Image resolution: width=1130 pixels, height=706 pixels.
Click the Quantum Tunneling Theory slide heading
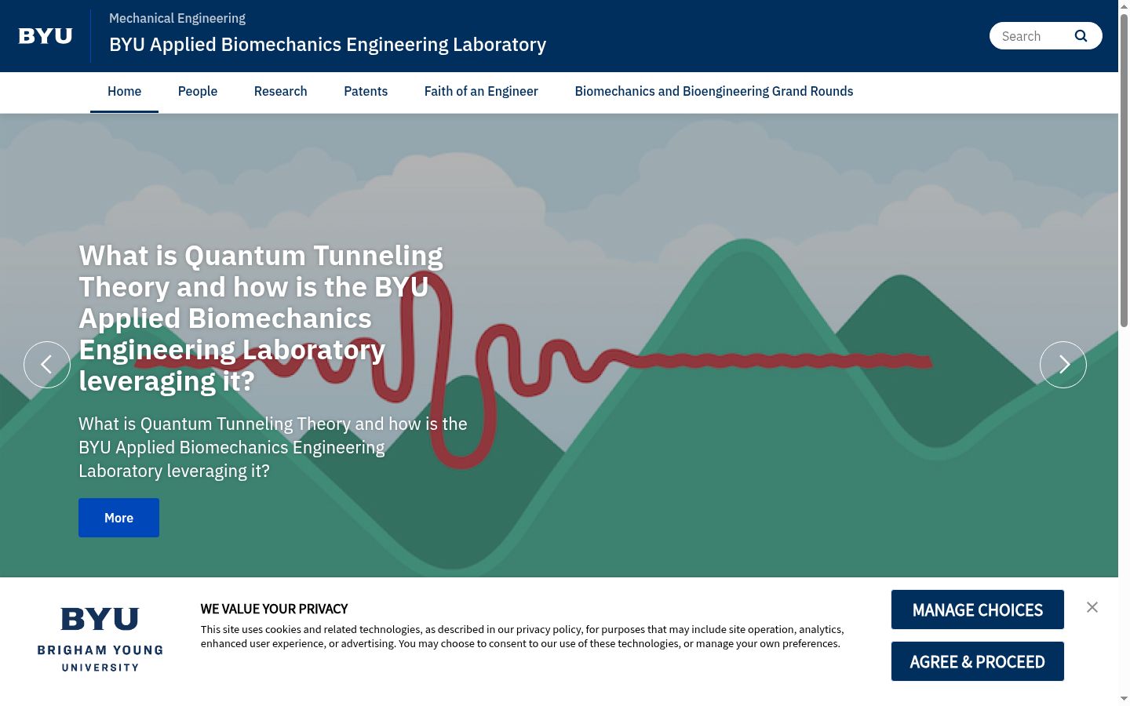(x=261, y=318)
